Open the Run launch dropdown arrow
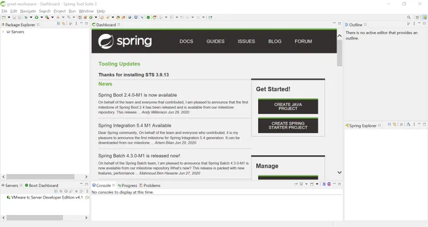The image size is (428, 227). pyautogui.click(x=42, y=18)
